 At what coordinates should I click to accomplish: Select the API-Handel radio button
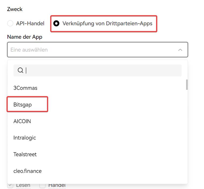(10, 23)
